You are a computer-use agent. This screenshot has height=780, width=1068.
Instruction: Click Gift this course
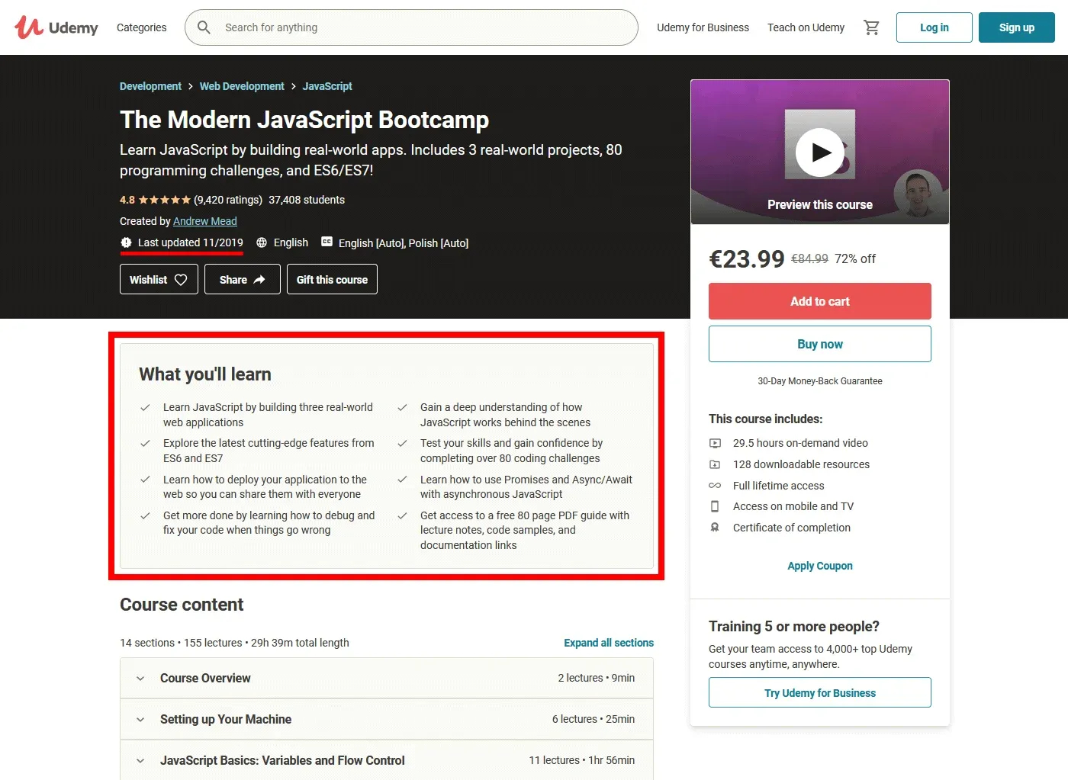pyautogui.click(x=332, y=279)
